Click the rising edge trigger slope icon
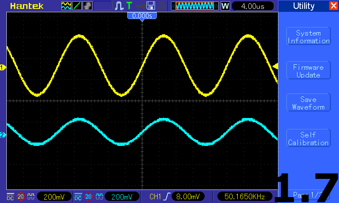The width and height of the screenshot is (339, 203). [x=167, y=197]
